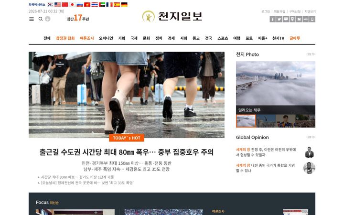
Task: Open the 경제 menu item
Action: tap(172, 38)
